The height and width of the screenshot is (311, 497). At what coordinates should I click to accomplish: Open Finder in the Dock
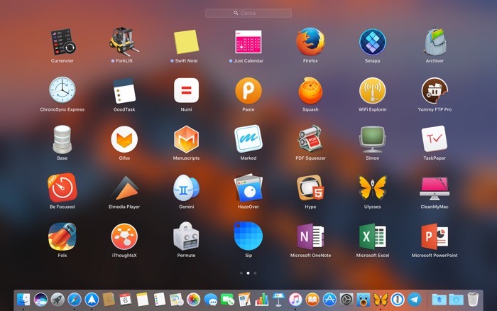[23, 299]
